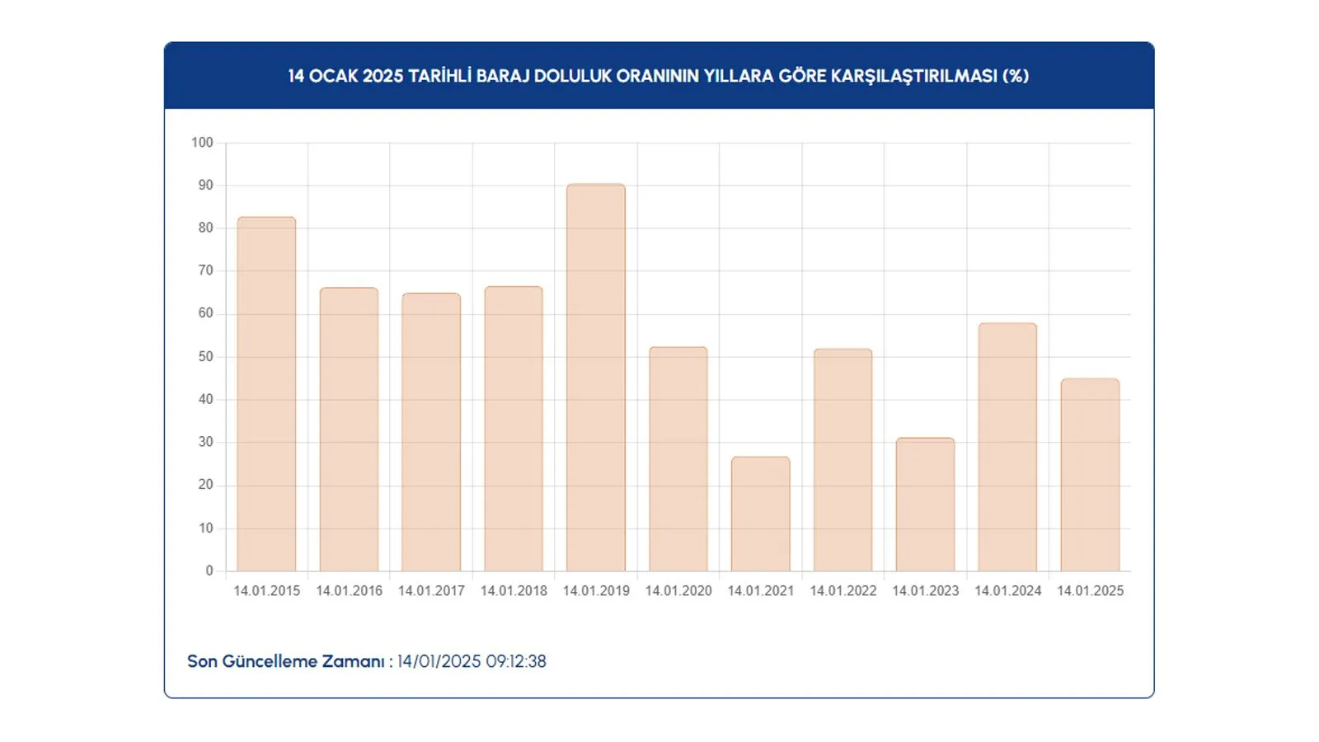Click the chart title about baraj doluluk oranı
This screenshot has height=742, width=1319.
tap(659, 76)
